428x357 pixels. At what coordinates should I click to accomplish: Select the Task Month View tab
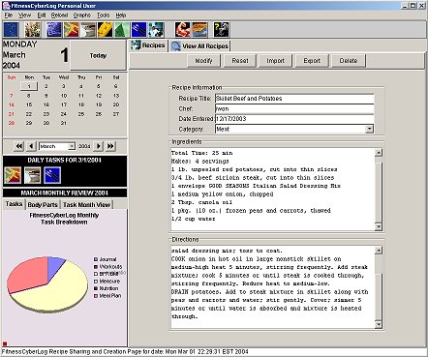[86, 204]
